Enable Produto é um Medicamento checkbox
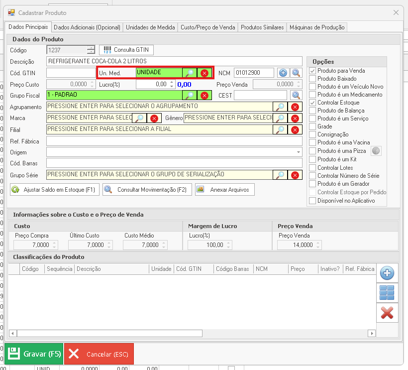Screen dimensions: 408x370 [x=312, y=95]
